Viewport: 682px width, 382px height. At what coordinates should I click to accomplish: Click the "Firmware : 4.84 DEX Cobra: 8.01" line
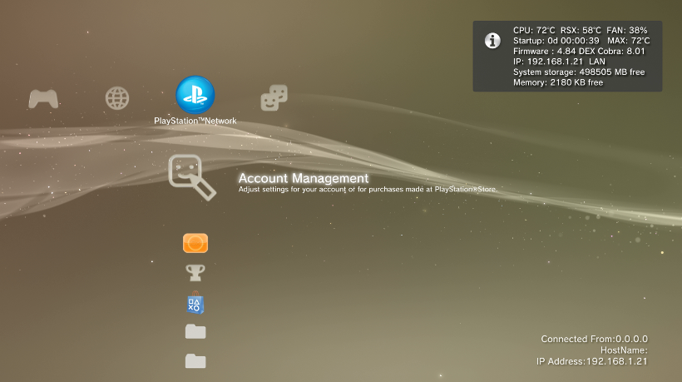click(579, 52)
